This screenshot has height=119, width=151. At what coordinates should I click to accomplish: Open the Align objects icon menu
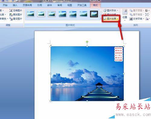pos(148,11)
